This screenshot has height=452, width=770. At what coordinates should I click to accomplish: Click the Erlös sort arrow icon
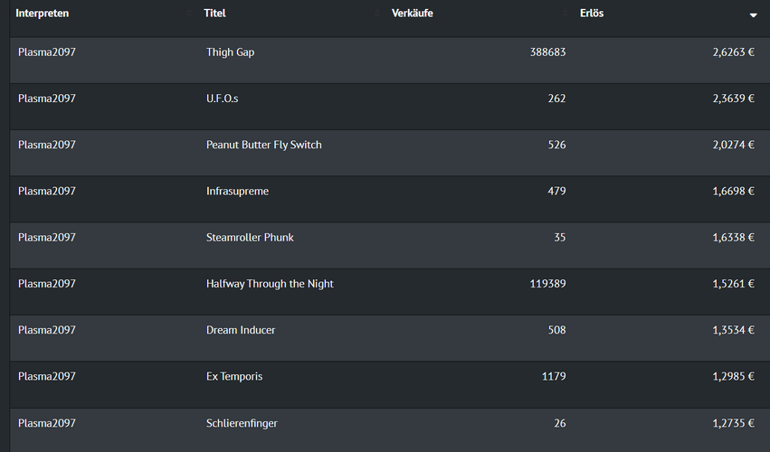[753, 15]
